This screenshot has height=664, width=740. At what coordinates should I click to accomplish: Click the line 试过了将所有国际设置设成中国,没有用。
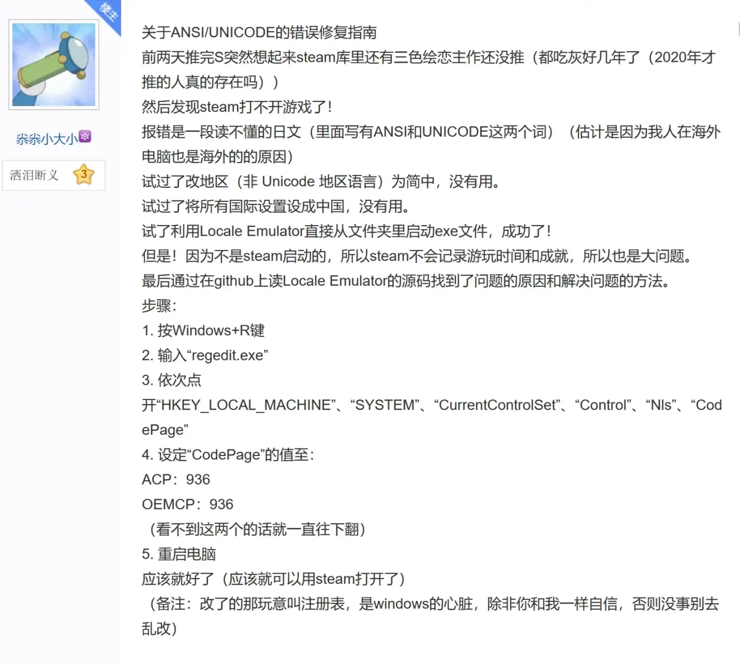click(x=276, y=206)
